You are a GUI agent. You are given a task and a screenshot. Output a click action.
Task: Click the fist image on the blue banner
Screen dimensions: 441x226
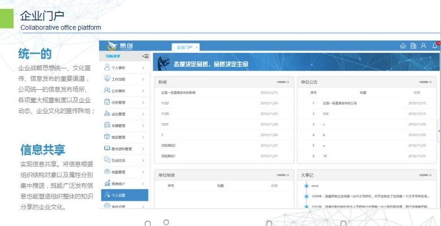click(x=163, y=62)
